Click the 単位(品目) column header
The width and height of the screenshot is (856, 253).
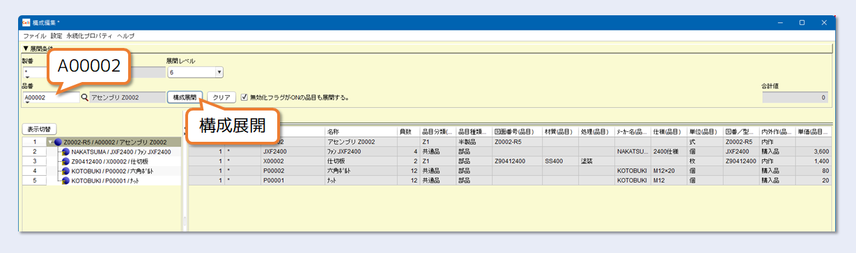pyautogui.click(x=705, y=131)
